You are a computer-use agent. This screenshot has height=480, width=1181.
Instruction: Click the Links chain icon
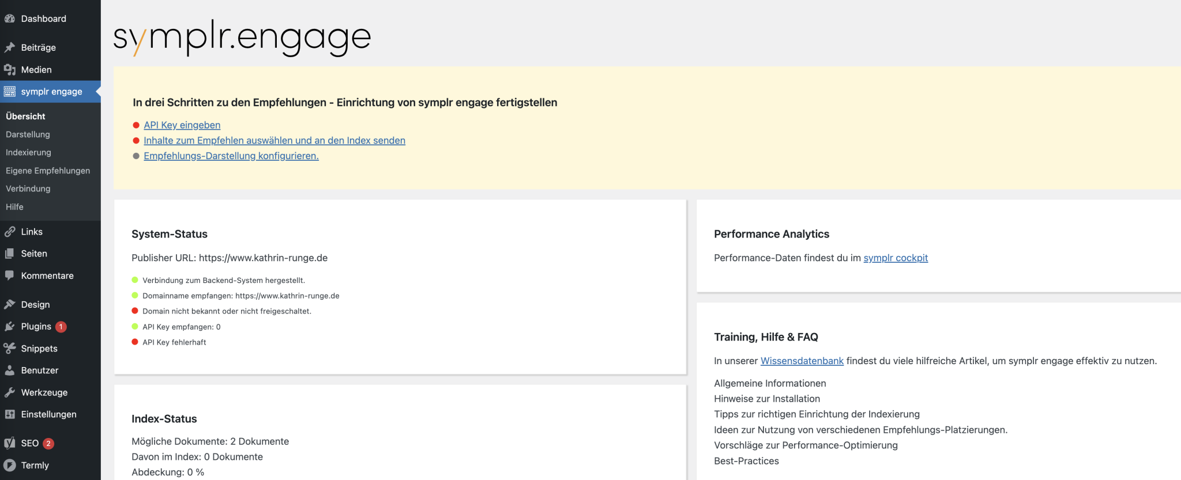coord(9,232)
